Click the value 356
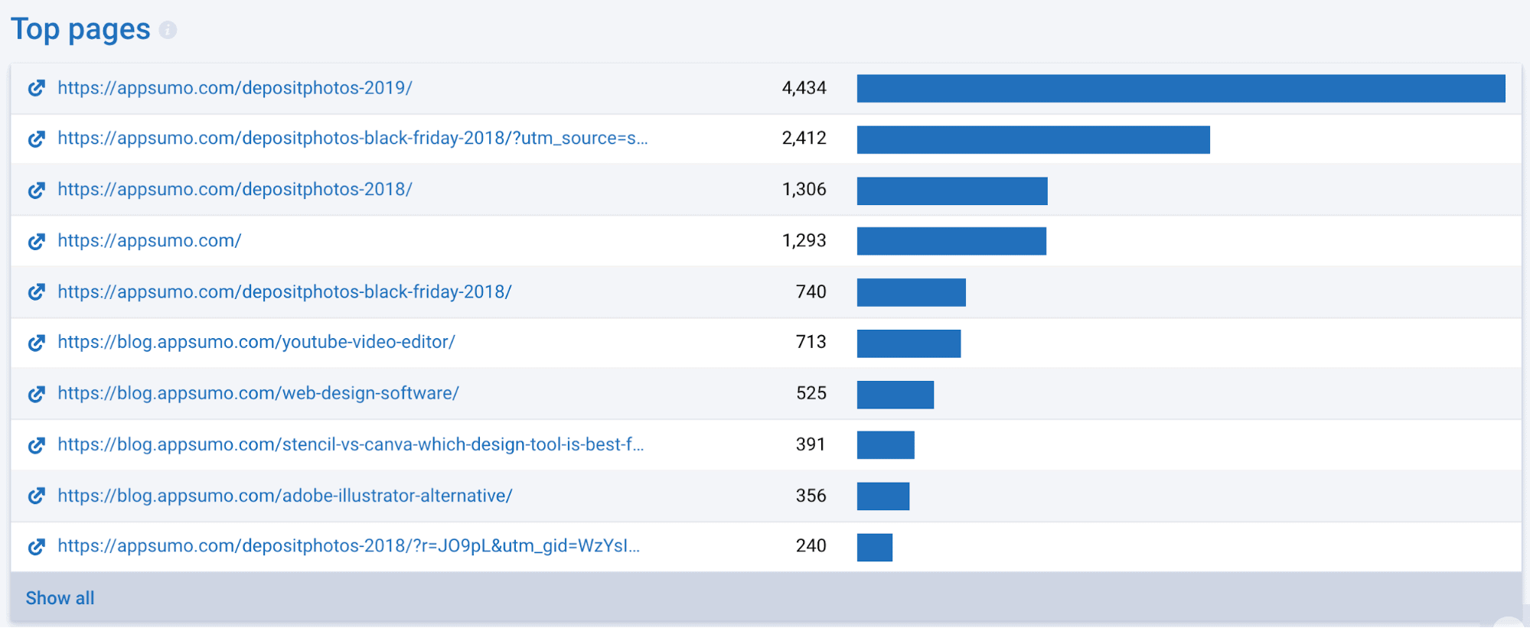1530x628 pixels. (x=811, y=496)
